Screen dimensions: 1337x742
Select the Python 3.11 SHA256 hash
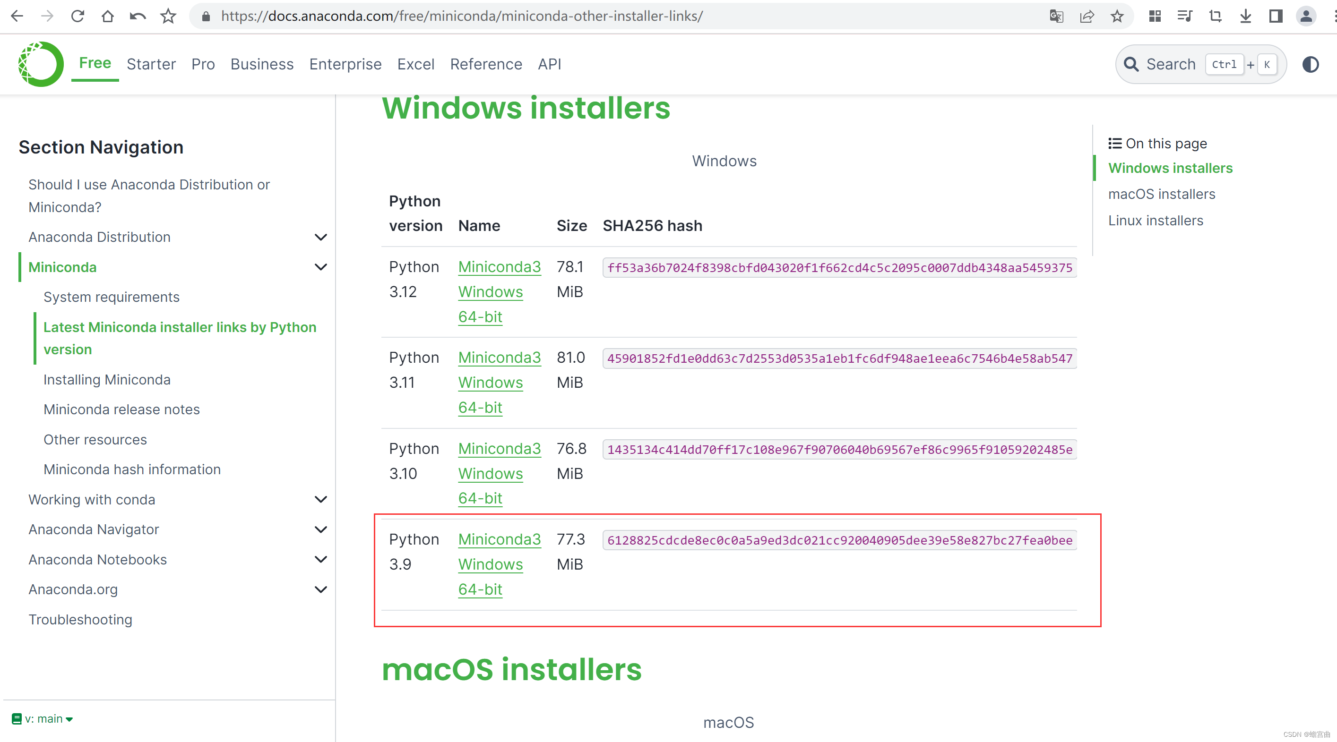point(839,358)
